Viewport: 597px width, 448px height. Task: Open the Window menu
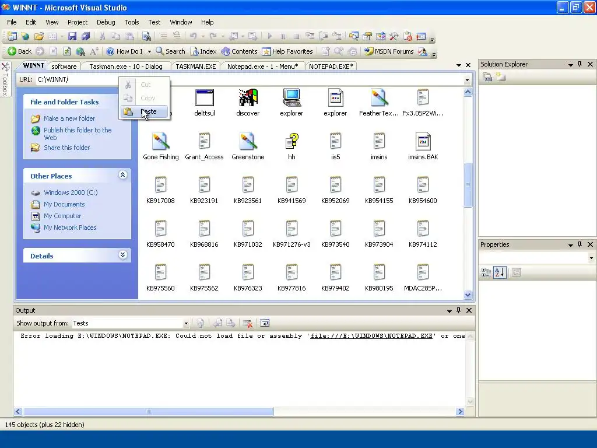click(181, 22)
